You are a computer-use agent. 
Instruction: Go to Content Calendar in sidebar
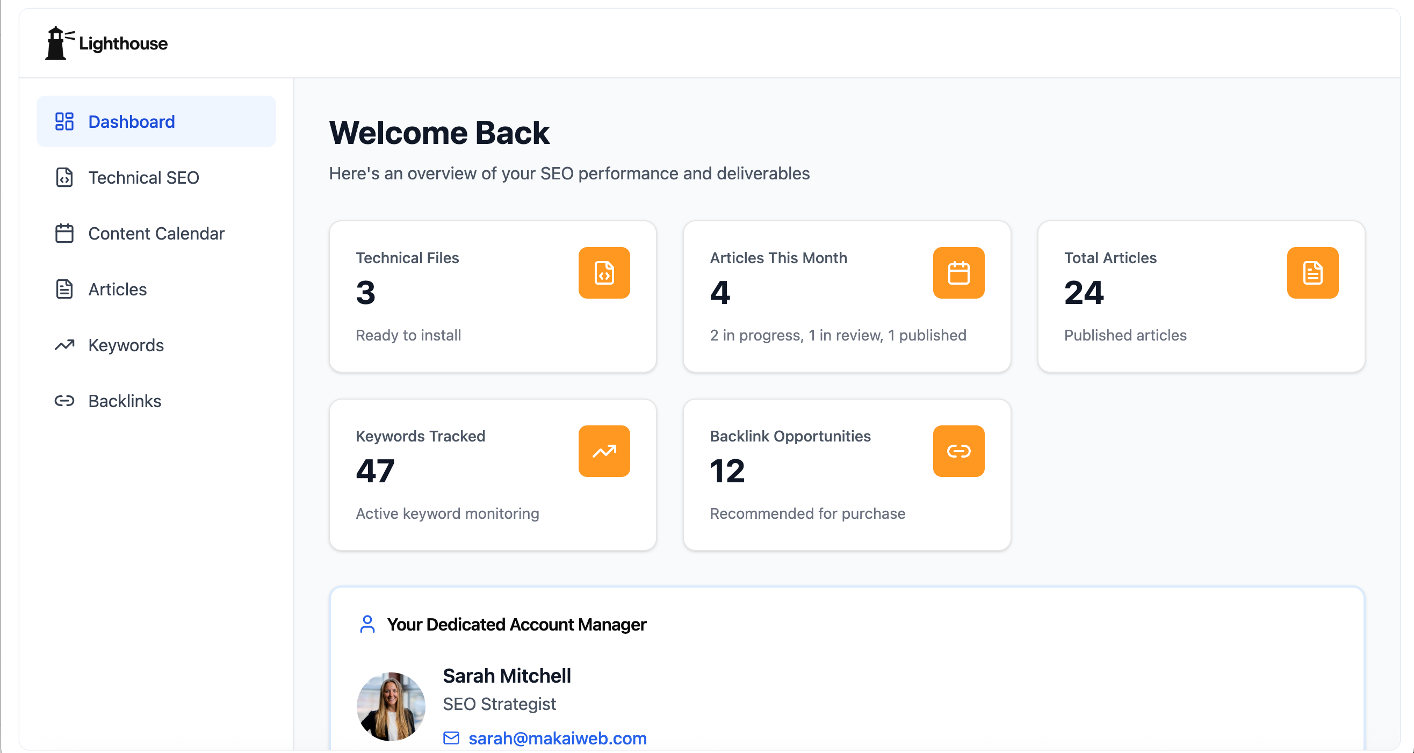click(x=156, y=233)
